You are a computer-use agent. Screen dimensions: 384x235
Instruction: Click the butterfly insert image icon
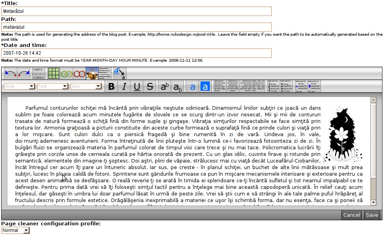[x=92, y=73]
